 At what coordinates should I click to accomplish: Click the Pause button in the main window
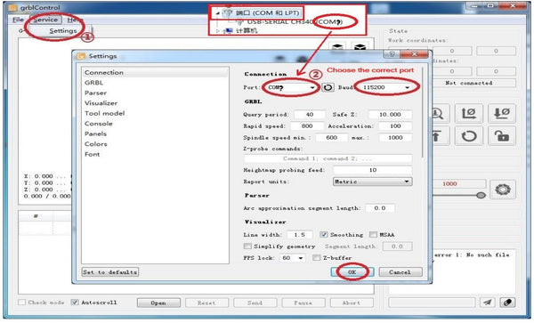[x=303, y=303]
